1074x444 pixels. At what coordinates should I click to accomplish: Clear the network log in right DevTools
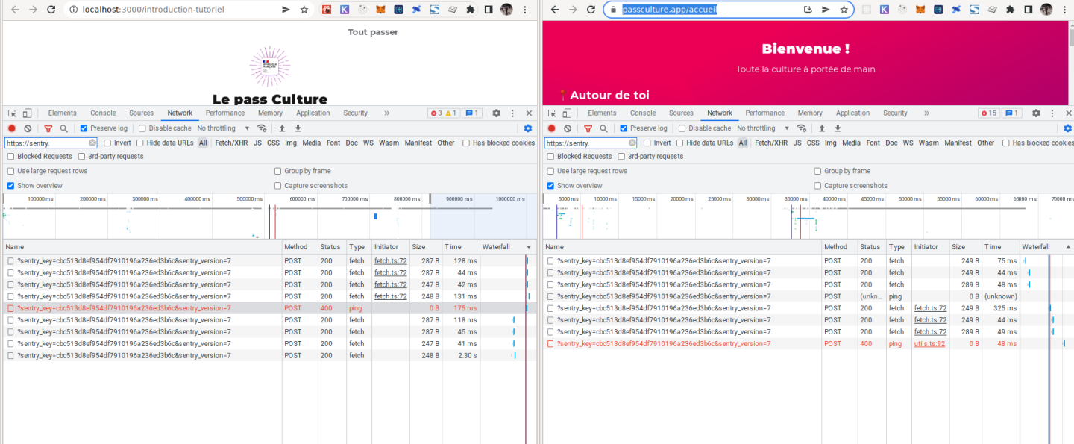[x=568, y=128]
